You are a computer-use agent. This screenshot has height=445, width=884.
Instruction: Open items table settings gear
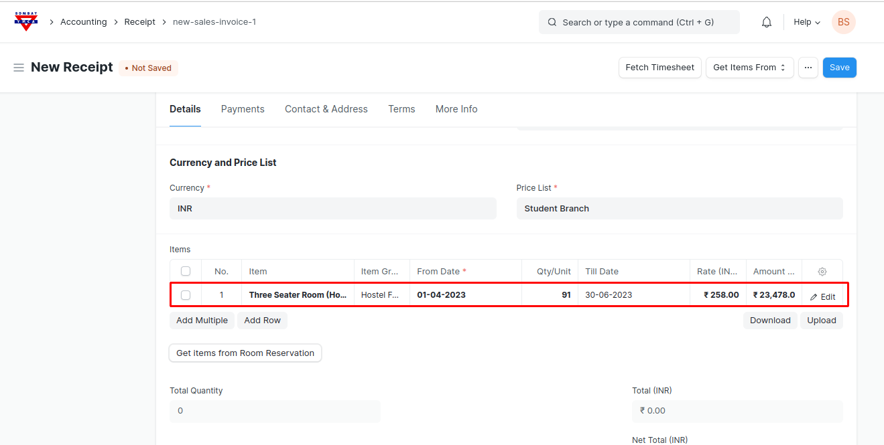(822, 272)
